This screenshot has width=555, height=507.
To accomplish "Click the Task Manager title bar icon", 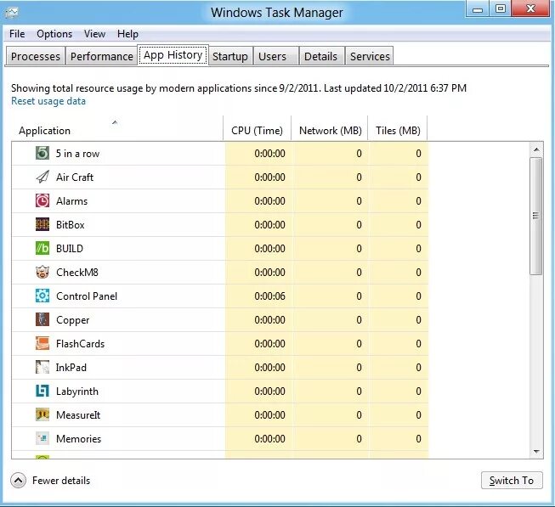I will (x=12, y=13).
